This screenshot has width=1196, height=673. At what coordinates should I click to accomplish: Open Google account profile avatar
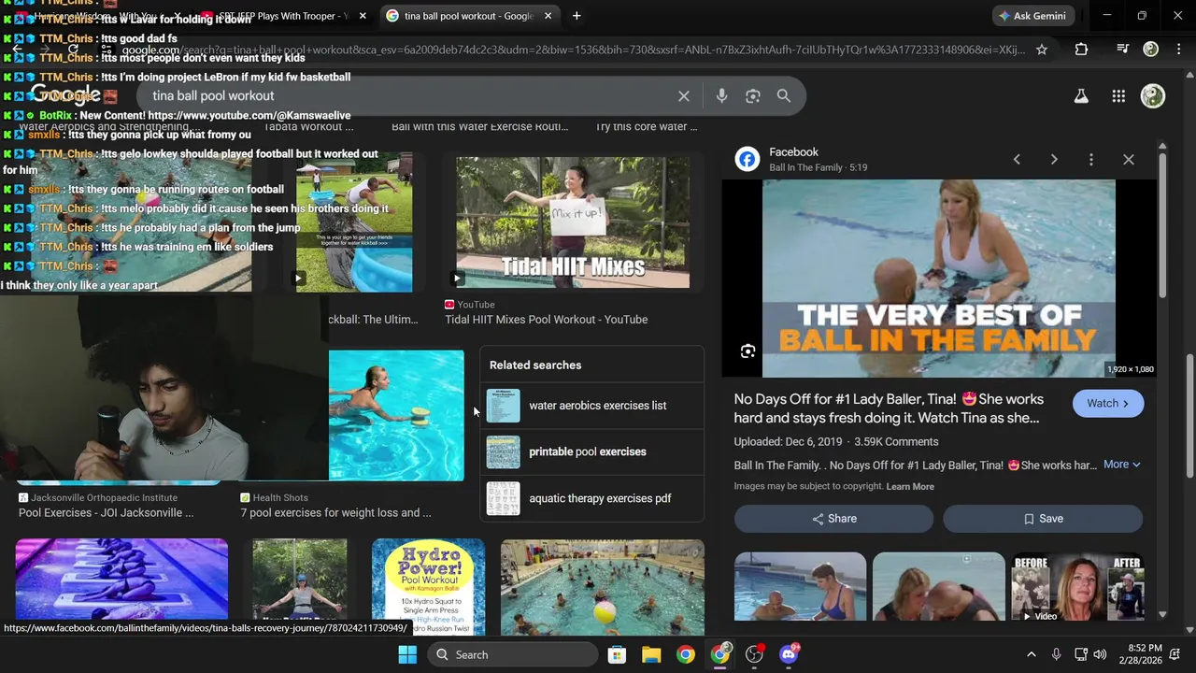click(x=1153, y=95)
